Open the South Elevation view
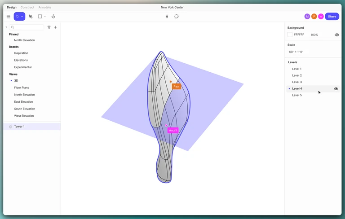Screen dimensions: 345x219 pos(25,109)
